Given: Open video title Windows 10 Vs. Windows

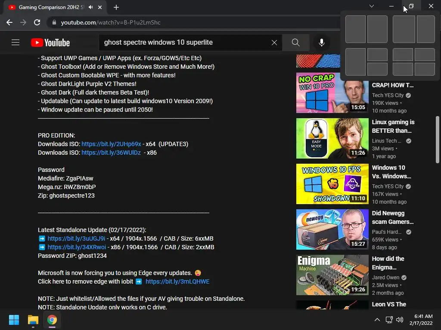Looking at the screenshot, I should 391,172.
